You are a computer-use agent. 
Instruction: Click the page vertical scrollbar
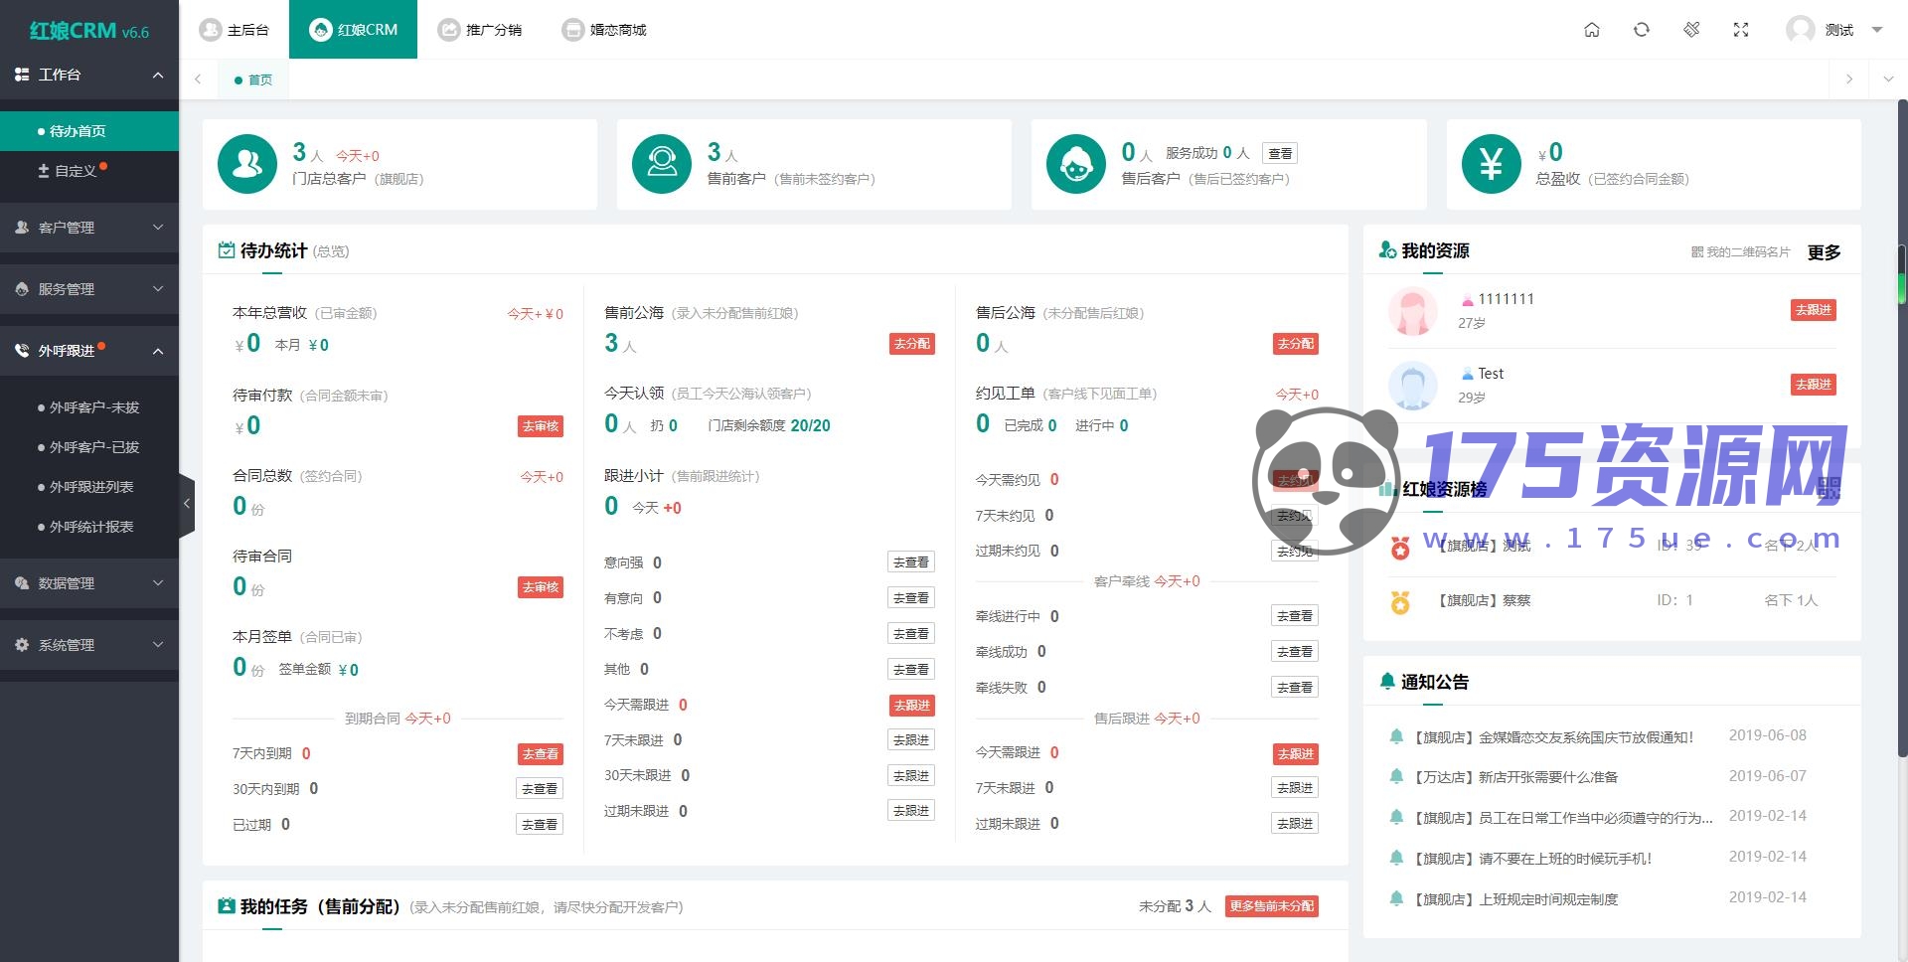1902,427
